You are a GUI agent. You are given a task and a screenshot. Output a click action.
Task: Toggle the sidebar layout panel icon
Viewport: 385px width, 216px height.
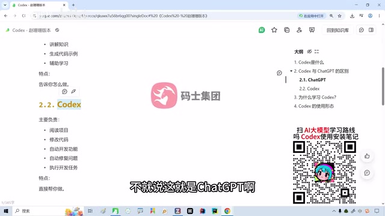coord(371,30)
